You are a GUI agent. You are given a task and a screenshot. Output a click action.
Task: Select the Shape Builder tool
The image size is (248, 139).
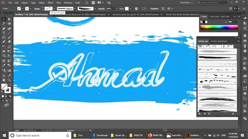[4, 56]
